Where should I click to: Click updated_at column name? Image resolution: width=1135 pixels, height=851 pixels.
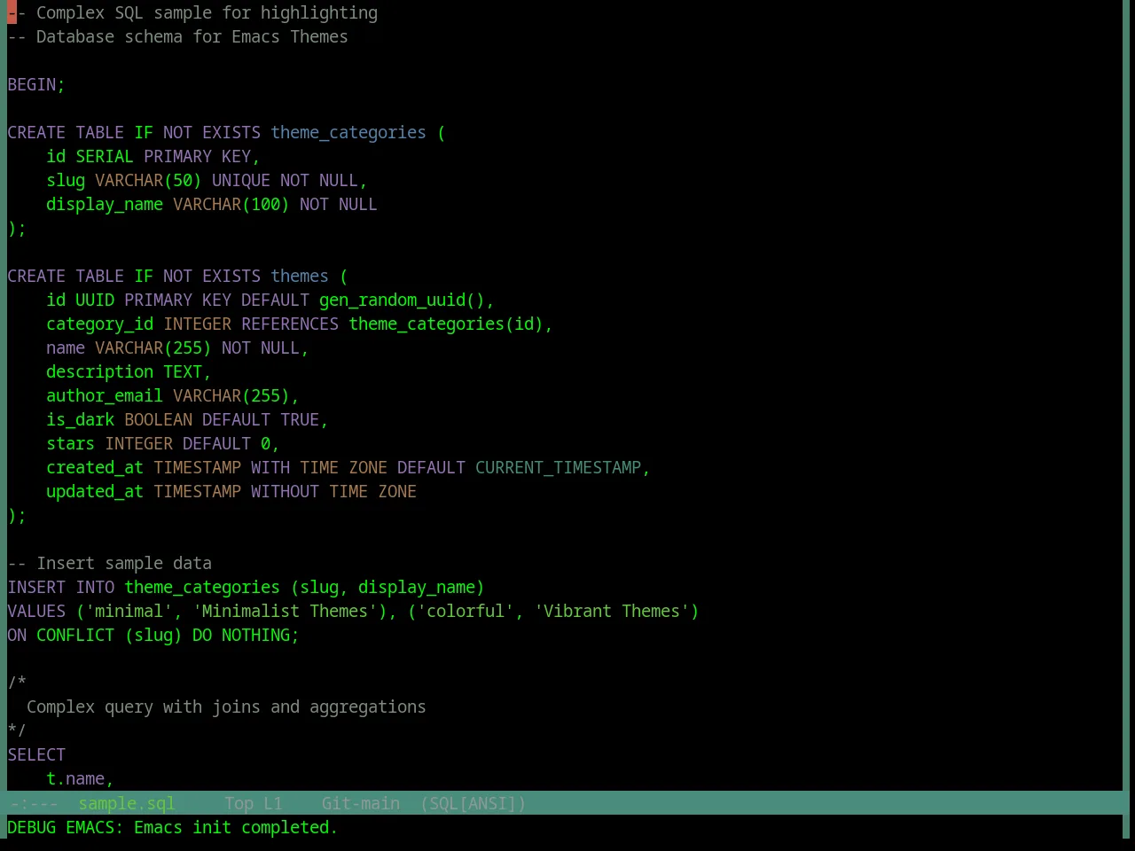pyautogui.click(x=95, y=492)
